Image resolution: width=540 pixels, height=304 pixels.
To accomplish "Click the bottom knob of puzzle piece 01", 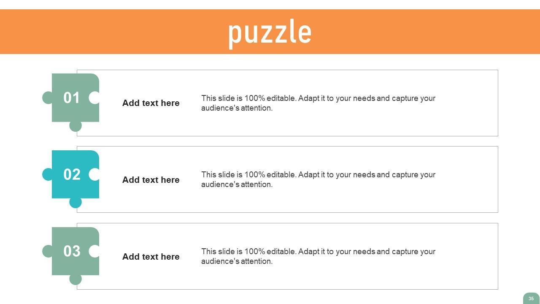I will pyautogui.click(x=76, y=126).
